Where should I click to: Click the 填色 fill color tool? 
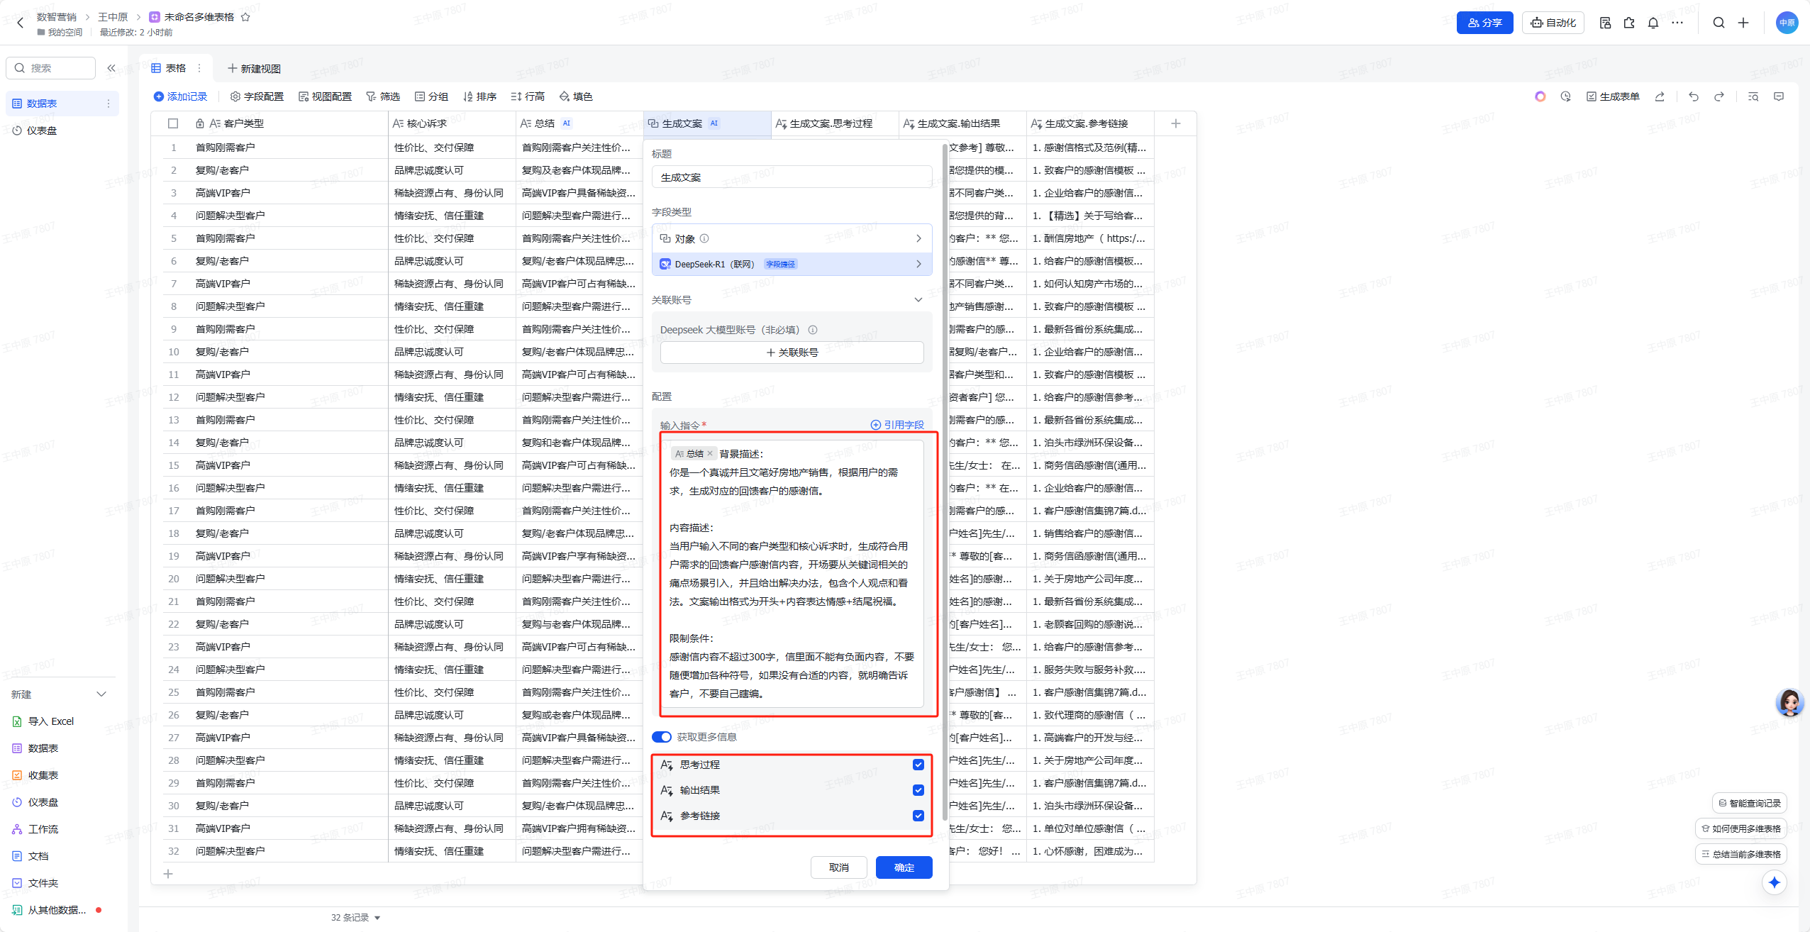[576, 96]
